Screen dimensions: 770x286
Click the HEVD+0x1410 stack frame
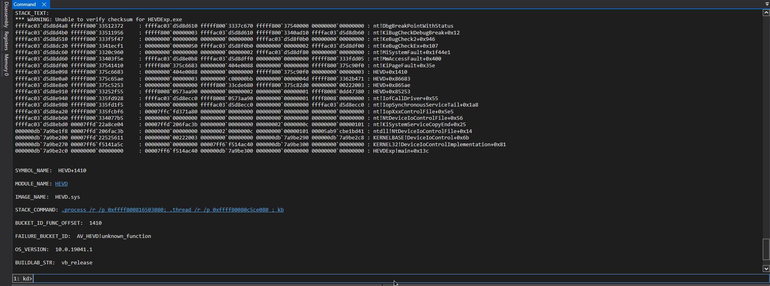click(x=390, y=72)
